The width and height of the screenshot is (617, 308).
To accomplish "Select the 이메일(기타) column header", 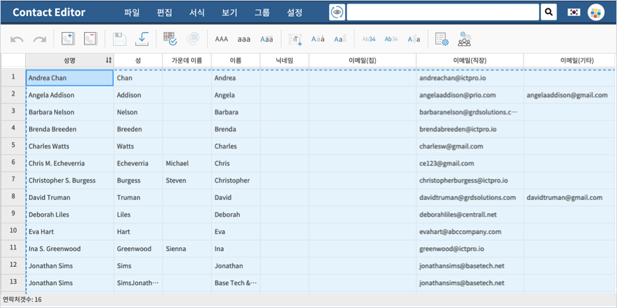I will (570, 61).
